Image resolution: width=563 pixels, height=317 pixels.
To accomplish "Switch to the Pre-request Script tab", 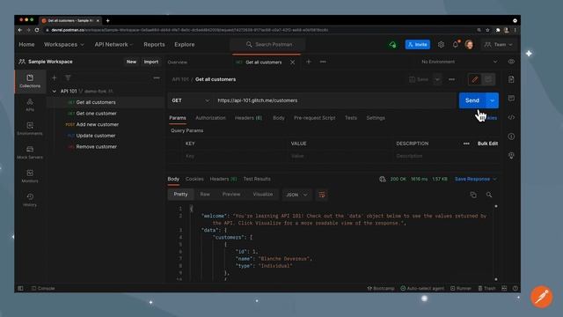I will pos(315,118).
